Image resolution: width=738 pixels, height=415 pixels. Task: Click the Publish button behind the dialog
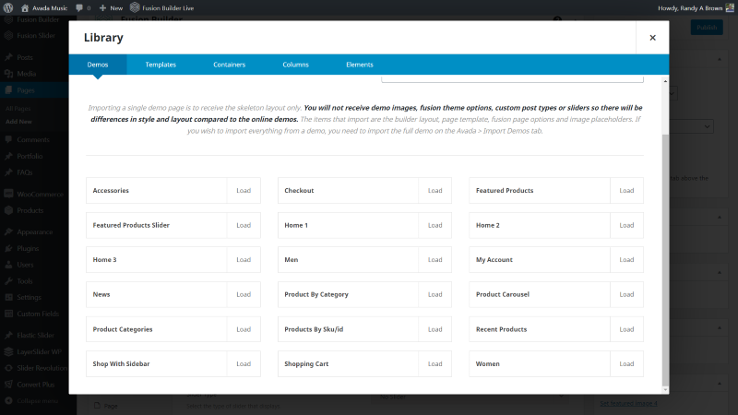(x=707, y=28)
